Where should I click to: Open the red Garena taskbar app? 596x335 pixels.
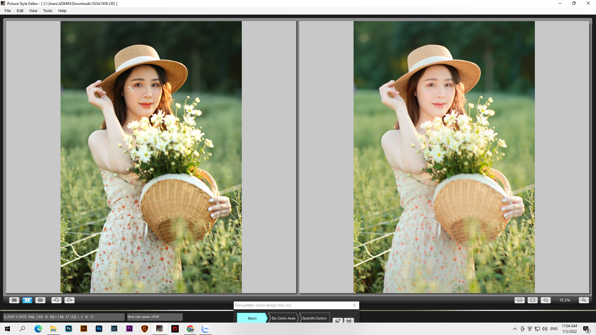point(175,329)
